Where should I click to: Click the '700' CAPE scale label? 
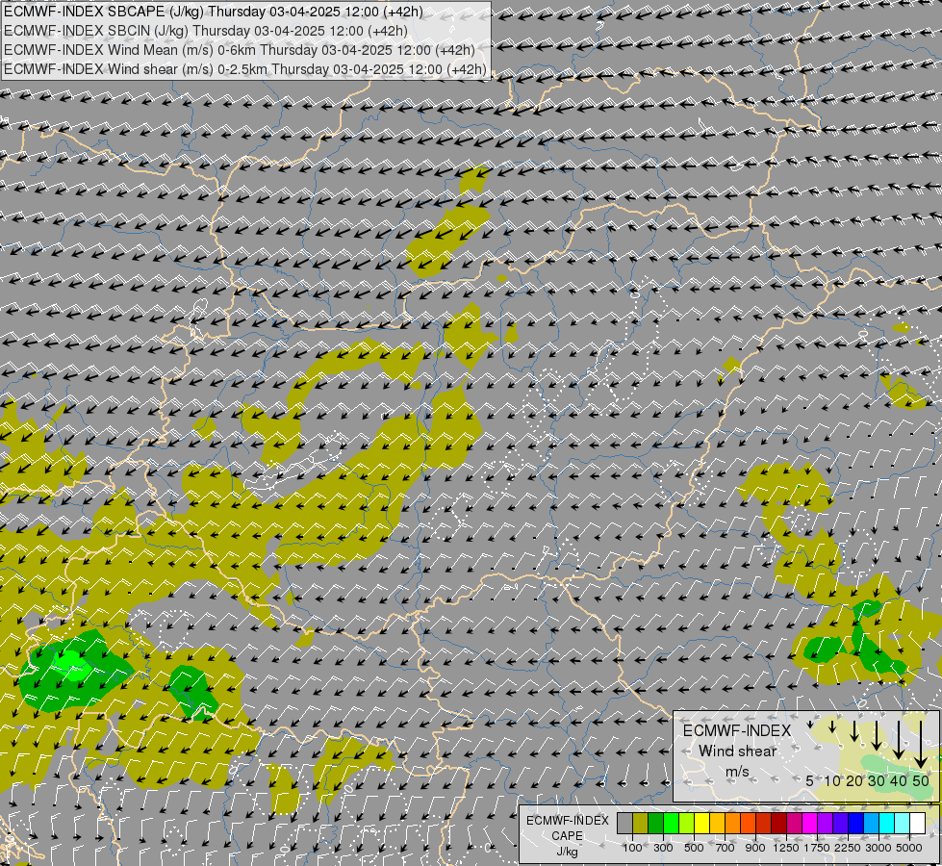726,848
